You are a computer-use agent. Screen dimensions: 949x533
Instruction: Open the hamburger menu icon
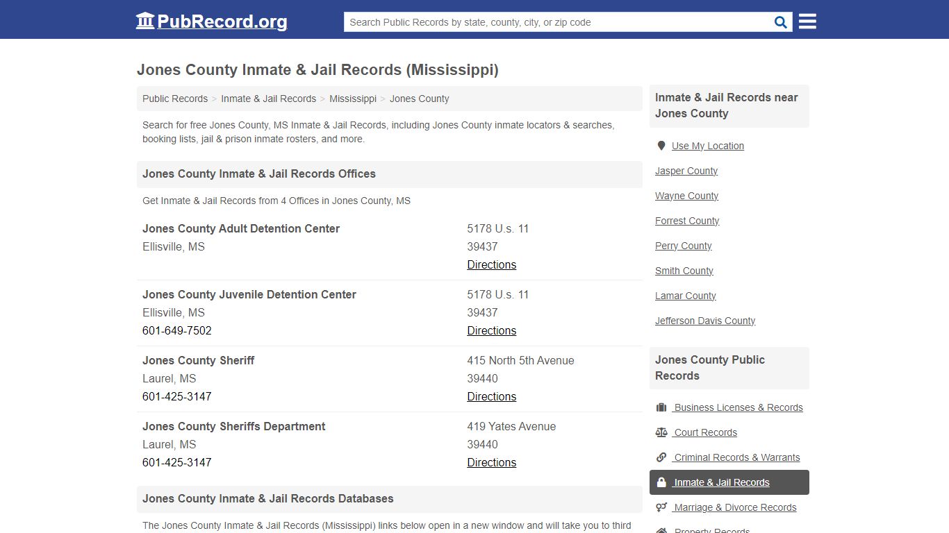807,22
